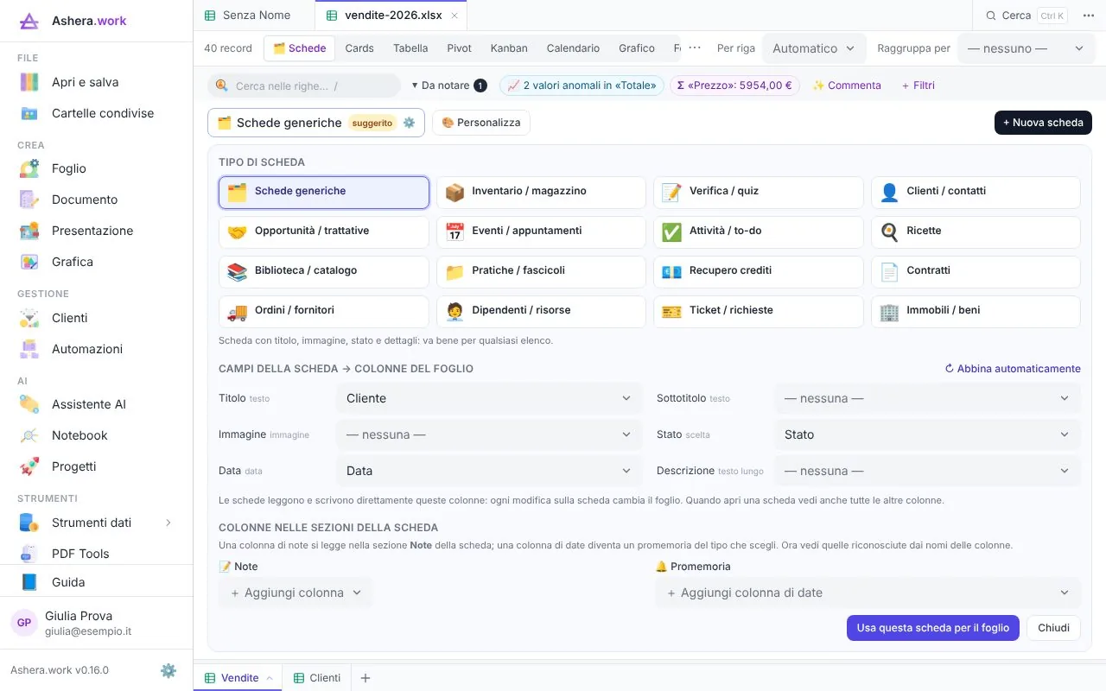The width and height of the screenshot is (1106, 691).
Task: Switch to the Clienti sheet tab
Action: pyautogui.click(x=316, y=678)
